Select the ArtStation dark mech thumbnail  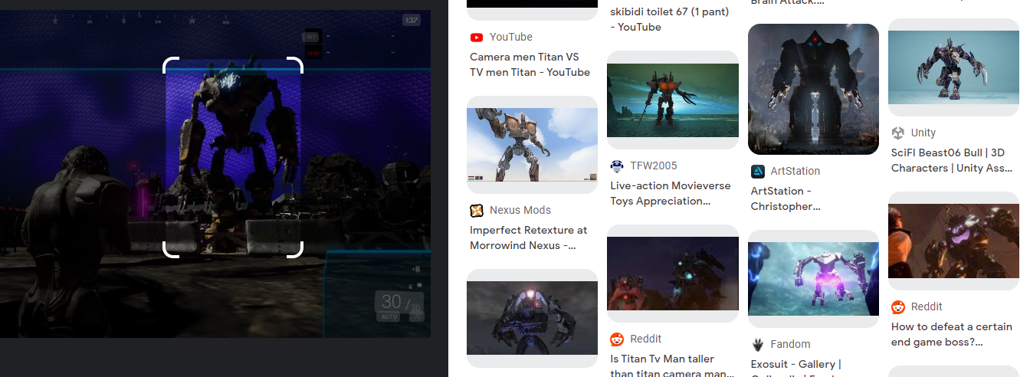(813, 89)
